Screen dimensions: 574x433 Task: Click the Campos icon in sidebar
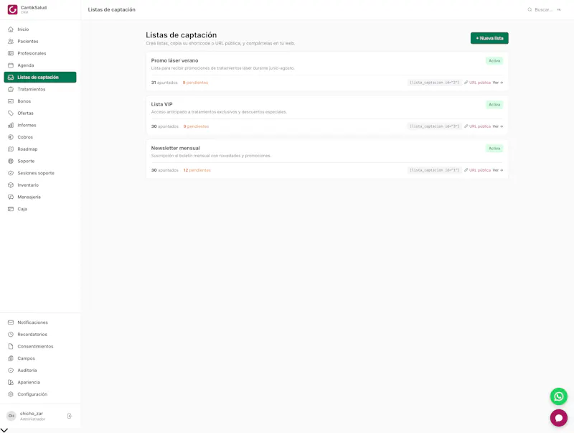(x=11, y=358)
